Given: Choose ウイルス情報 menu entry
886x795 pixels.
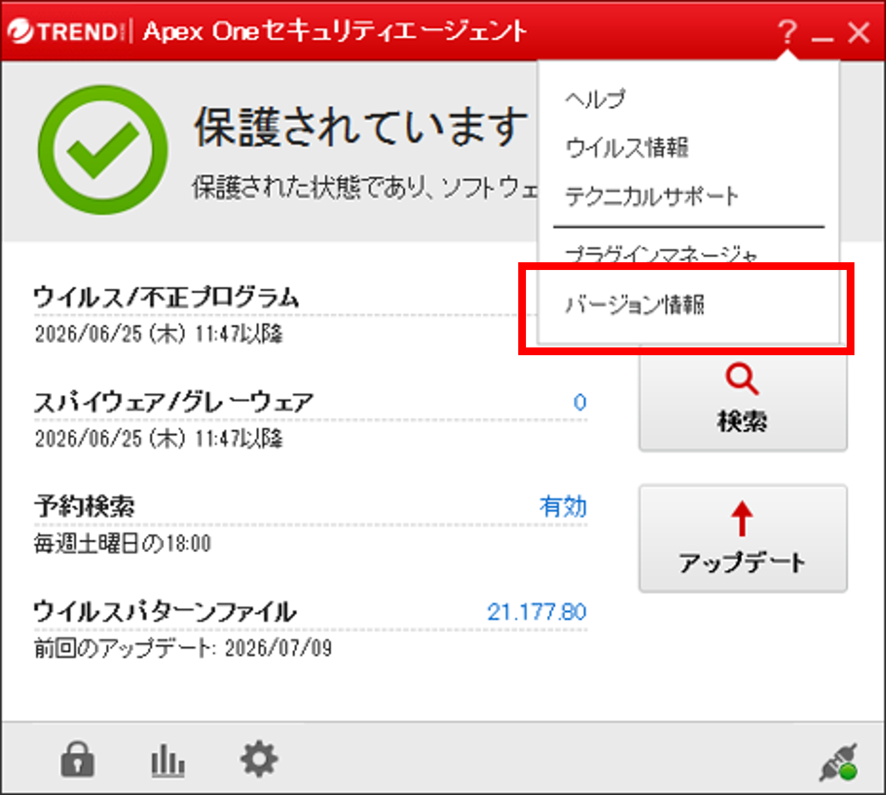Looking at the screenshot, I should [627, 148].
